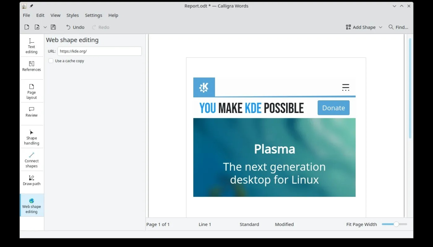Select the Text editing tool
The height and width of the screenshot is (247, 433).
(x=32, y=46)
